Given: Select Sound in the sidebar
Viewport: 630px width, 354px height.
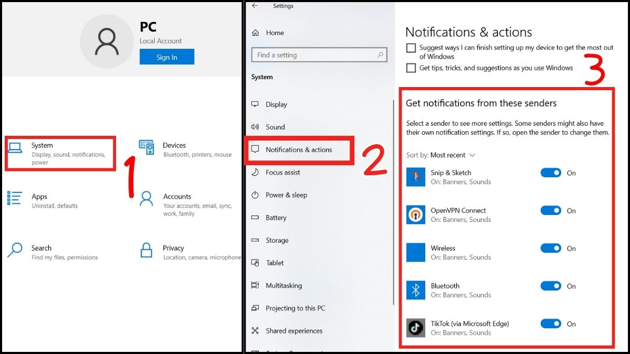Looking at the screenshot, I should [275, 127].
